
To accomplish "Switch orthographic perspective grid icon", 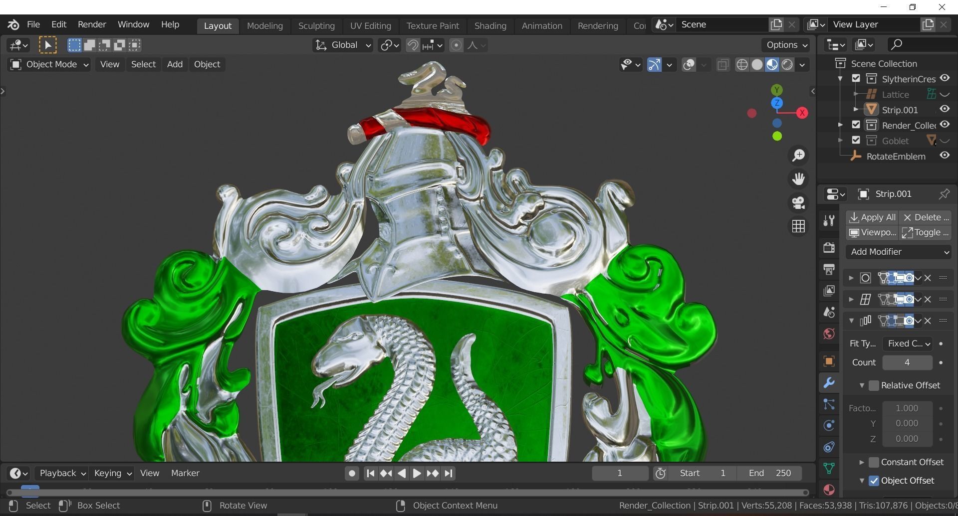I will pyautogui.click(x=798, y=226).
